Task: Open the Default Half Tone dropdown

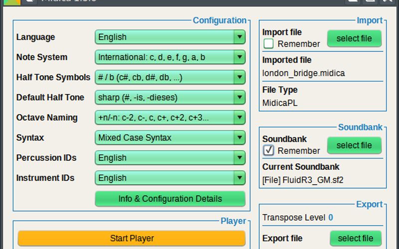Action: point(170,98)
